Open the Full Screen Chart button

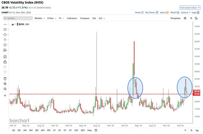190,8
